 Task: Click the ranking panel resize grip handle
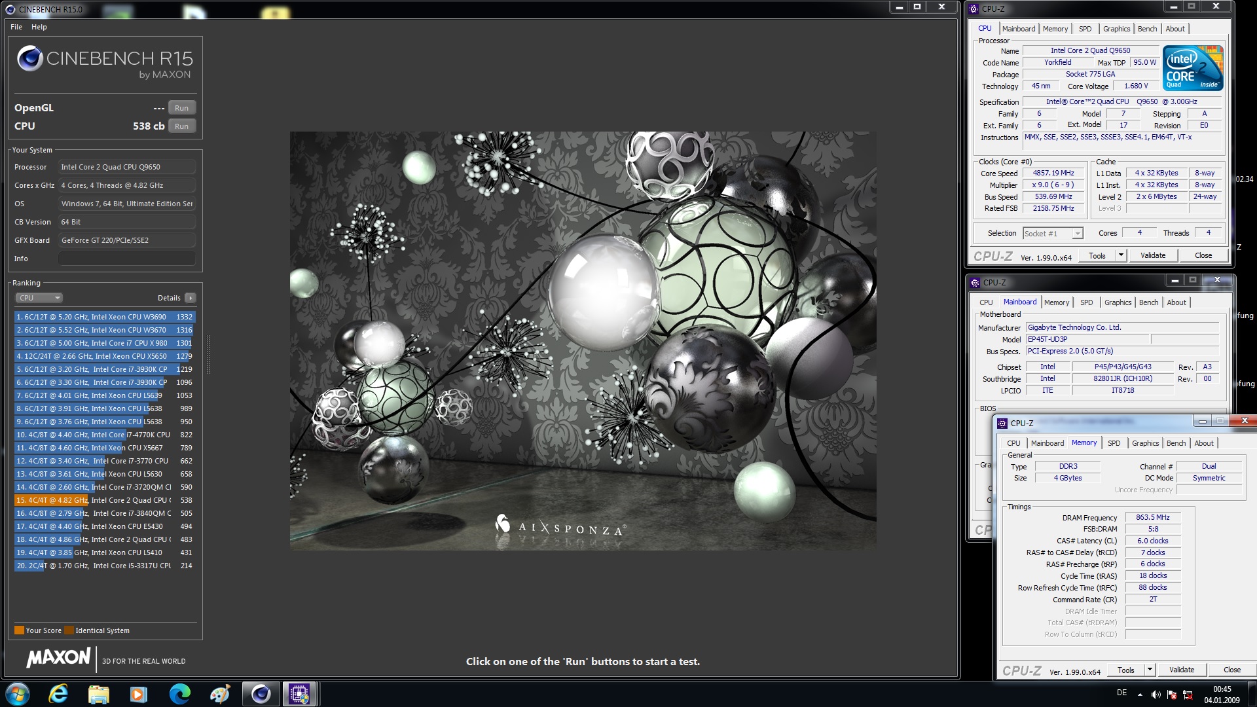208,353
